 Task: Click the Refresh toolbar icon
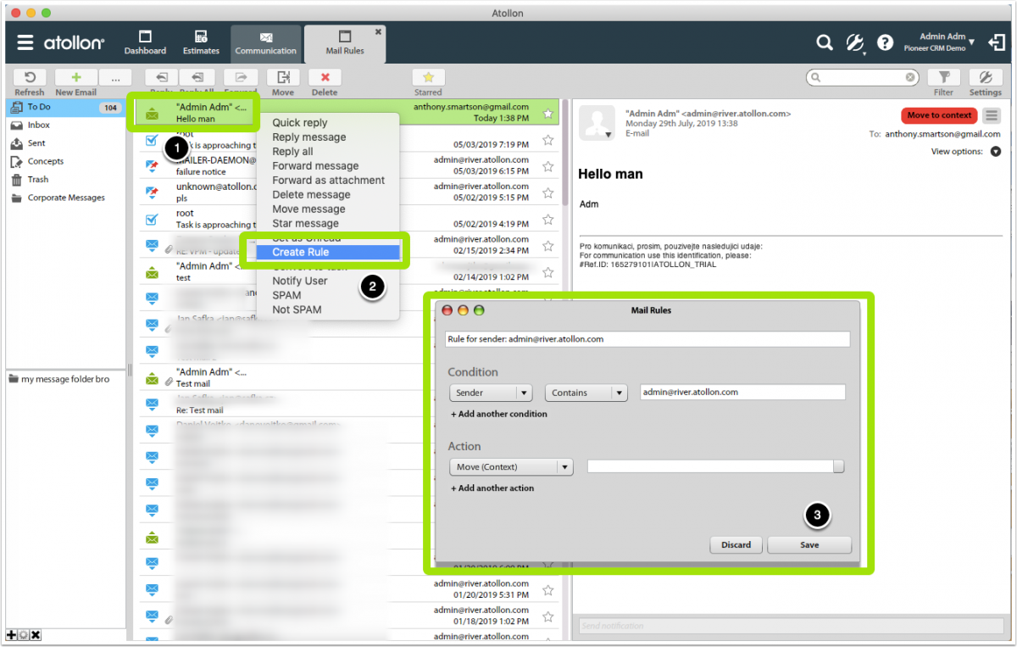click(30, 77)
